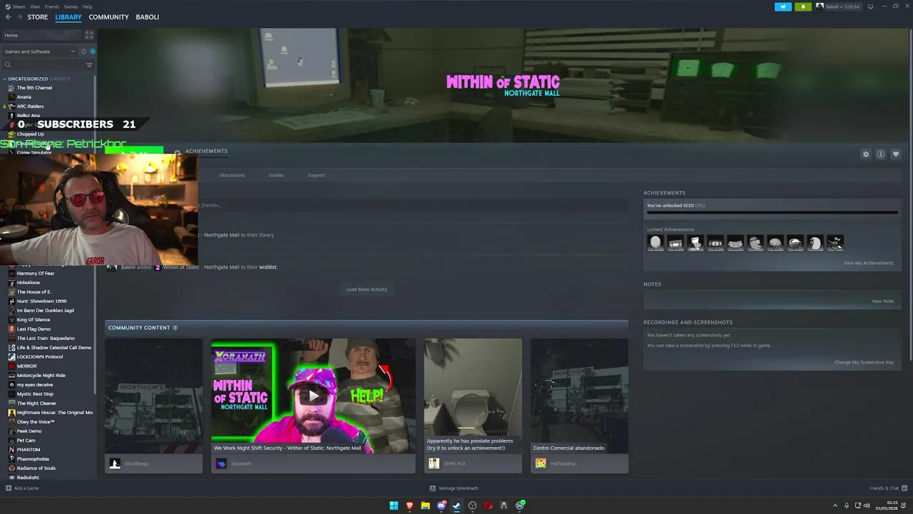Switch to the COMMUNITY tab

point(108,17)
